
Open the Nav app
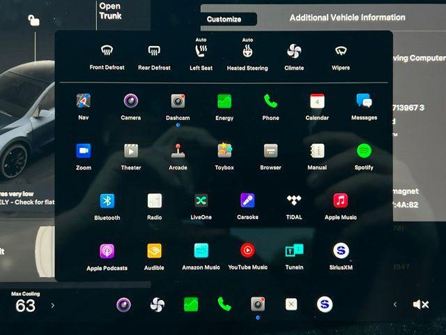84,100
